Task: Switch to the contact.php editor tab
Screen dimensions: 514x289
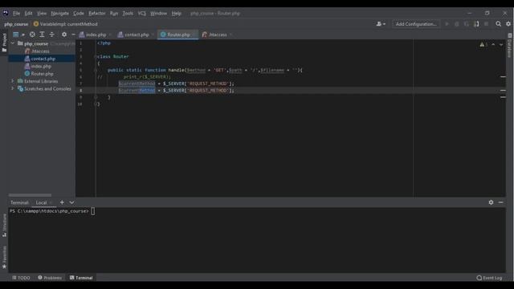Action: pos(137,35)
